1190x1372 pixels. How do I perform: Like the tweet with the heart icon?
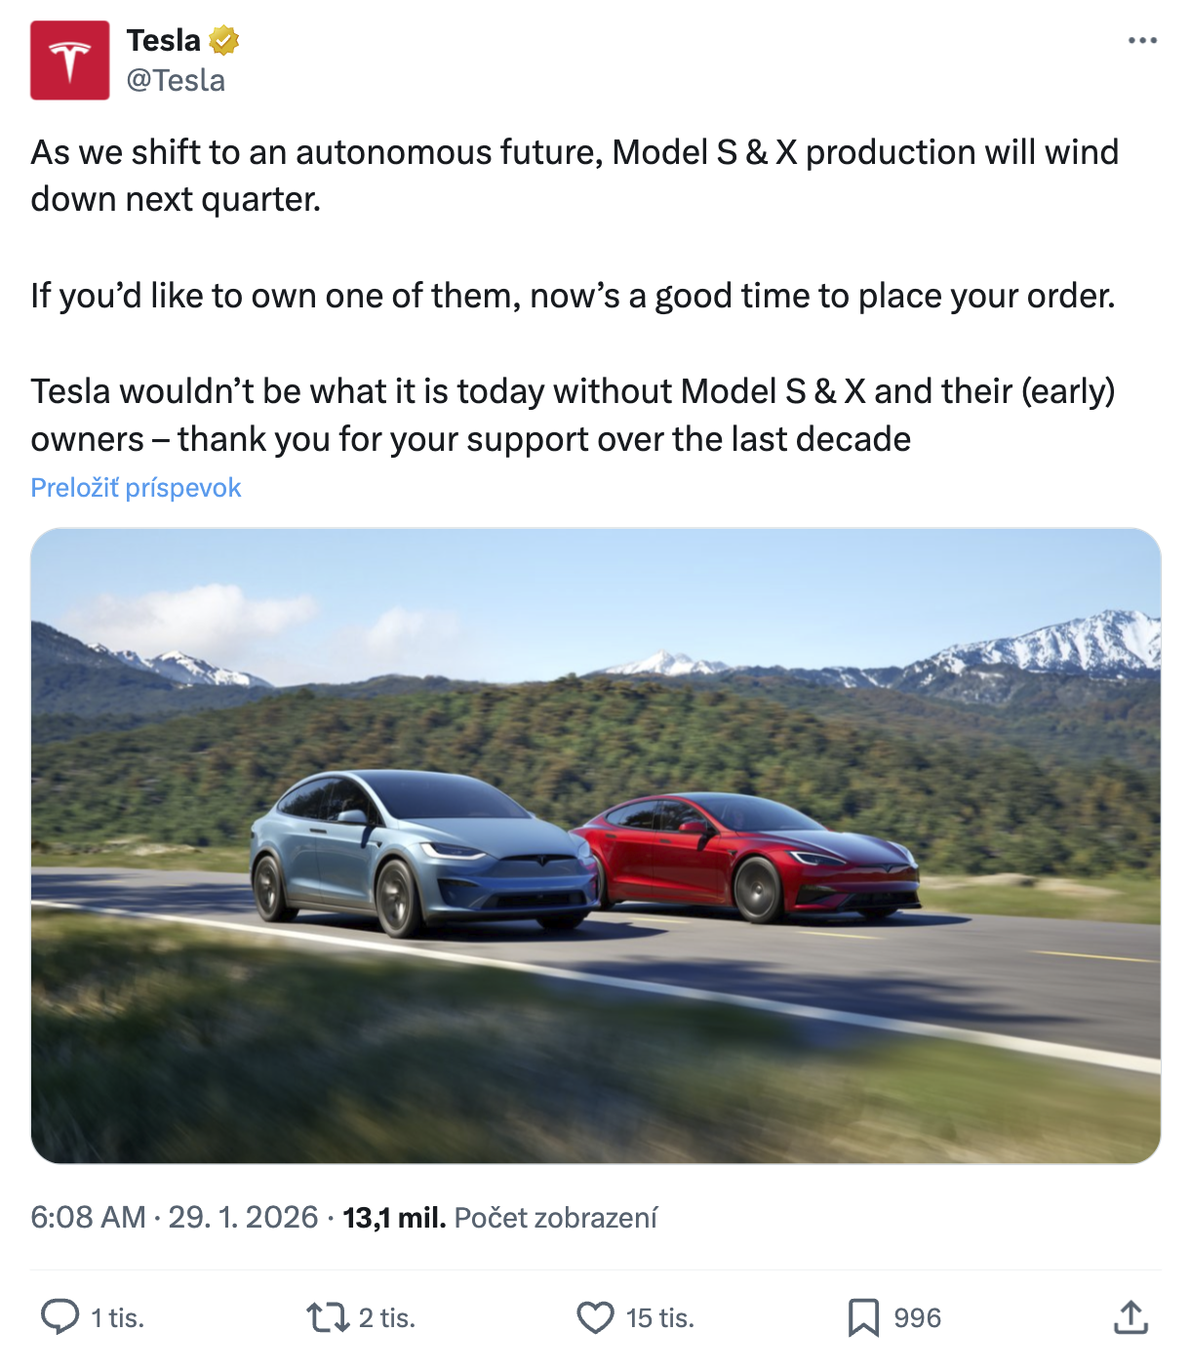(x=596, y=1318)
